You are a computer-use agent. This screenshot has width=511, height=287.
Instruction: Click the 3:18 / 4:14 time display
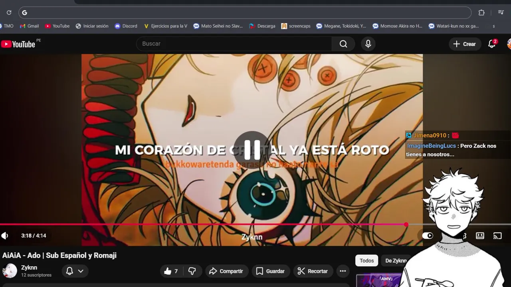tap(34, 236)
